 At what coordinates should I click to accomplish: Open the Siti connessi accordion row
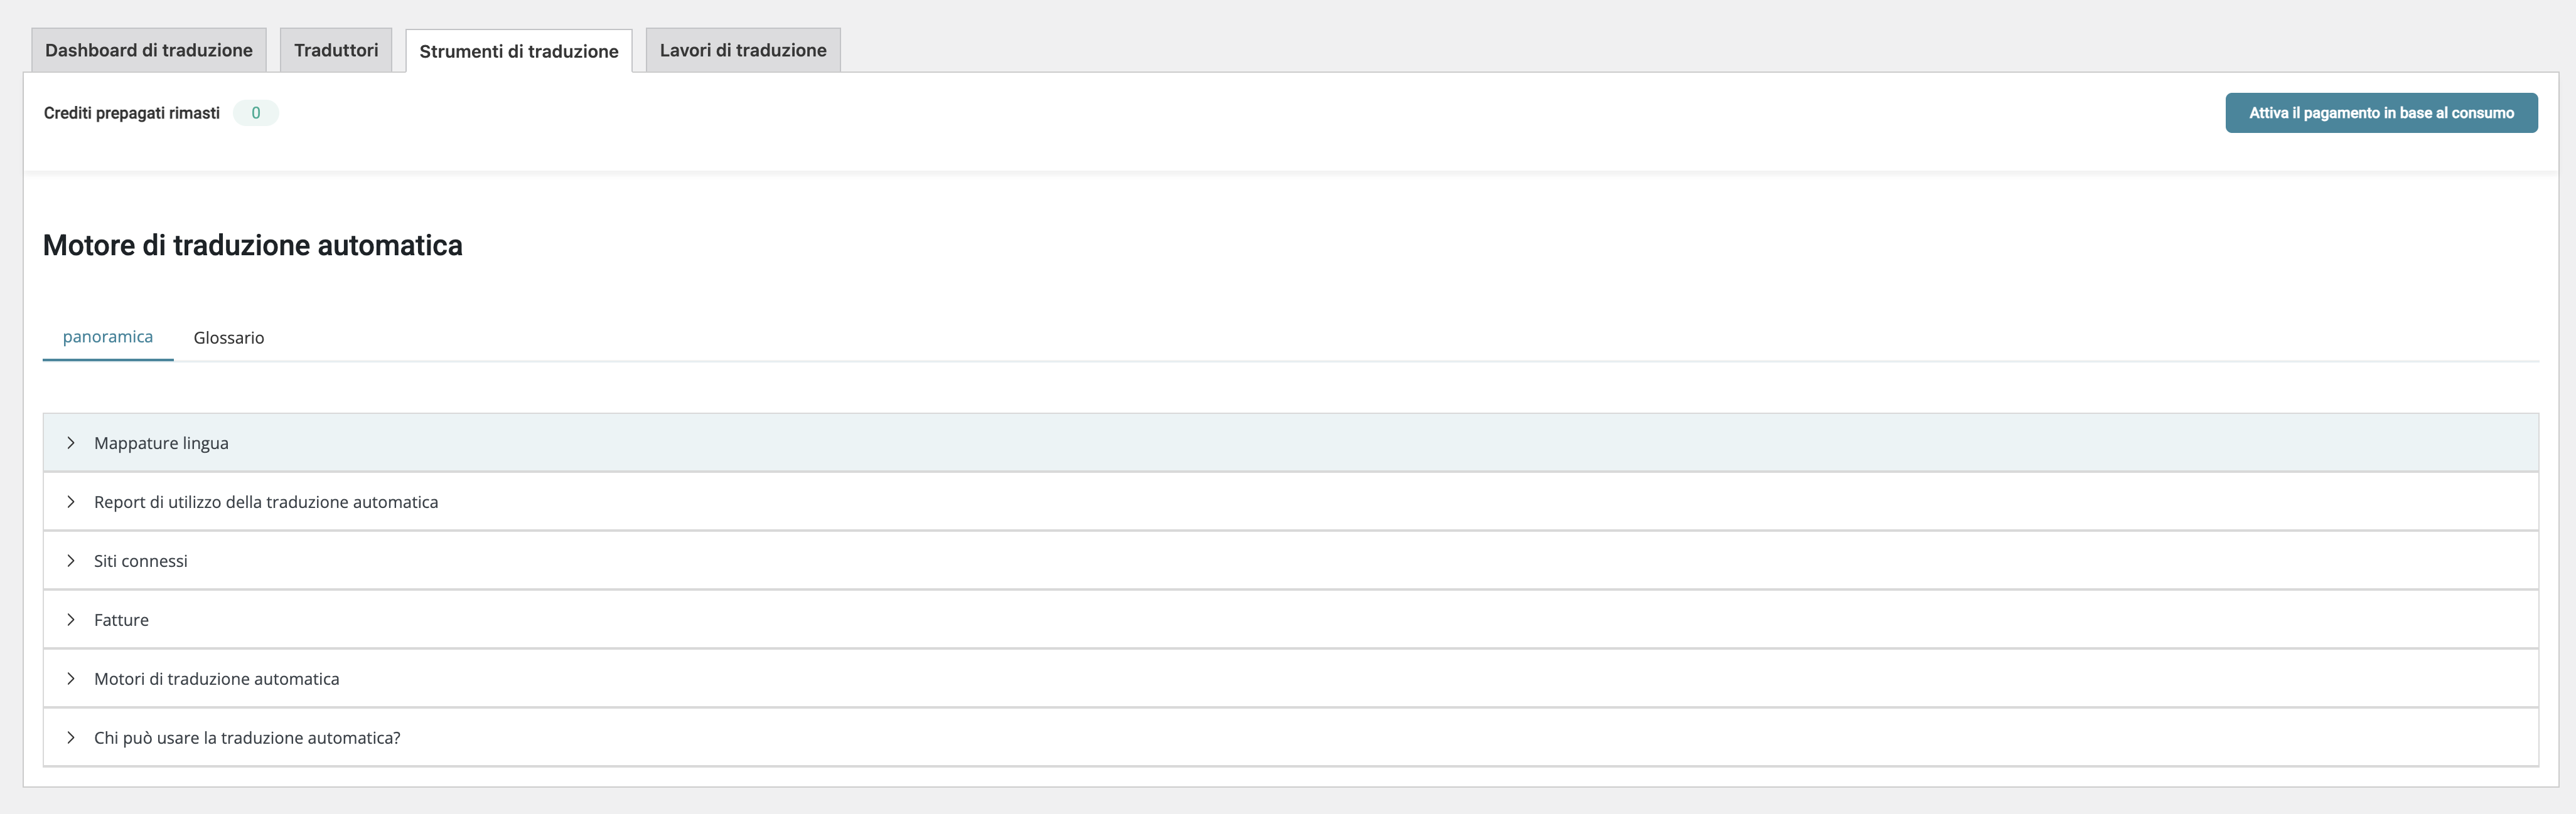[1290, 560]
